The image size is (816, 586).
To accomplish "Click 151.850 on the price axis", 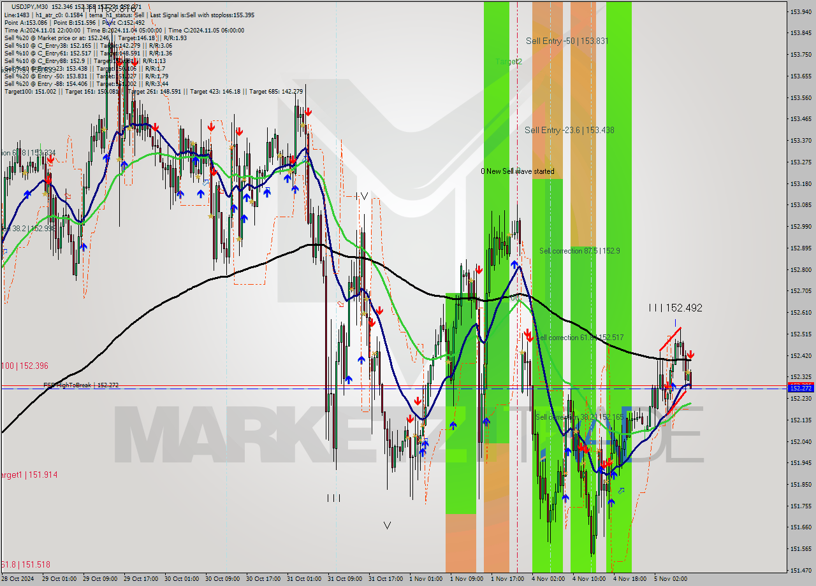I will [801, 484].
